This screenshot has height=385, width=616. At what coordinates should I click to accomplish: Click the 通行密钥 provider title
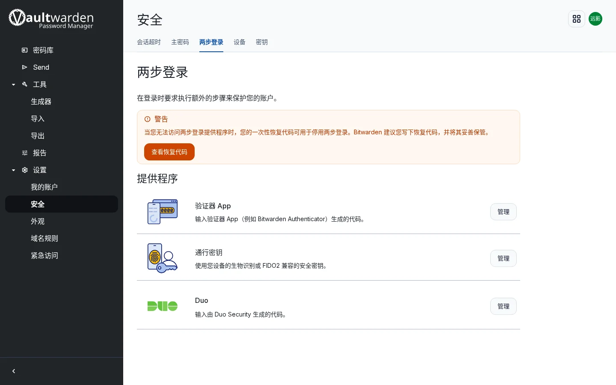tap(209, 252)
